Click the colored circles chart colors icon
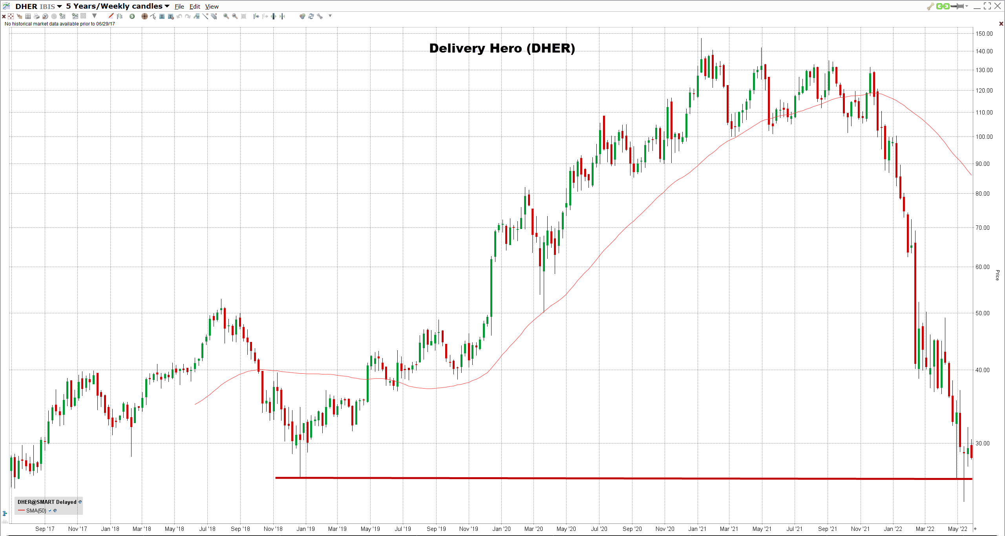The image size is (1005, 536). [x=302, y=16]
